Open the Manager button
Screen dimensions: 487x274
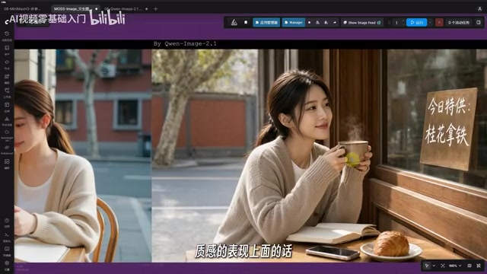point(294,22)
